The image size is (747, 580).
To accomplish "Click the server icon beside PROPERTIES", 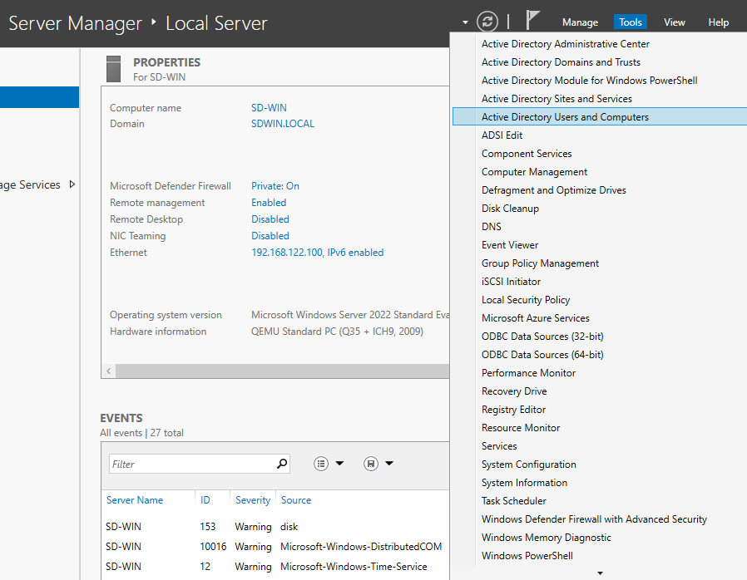I will point(113,69).
